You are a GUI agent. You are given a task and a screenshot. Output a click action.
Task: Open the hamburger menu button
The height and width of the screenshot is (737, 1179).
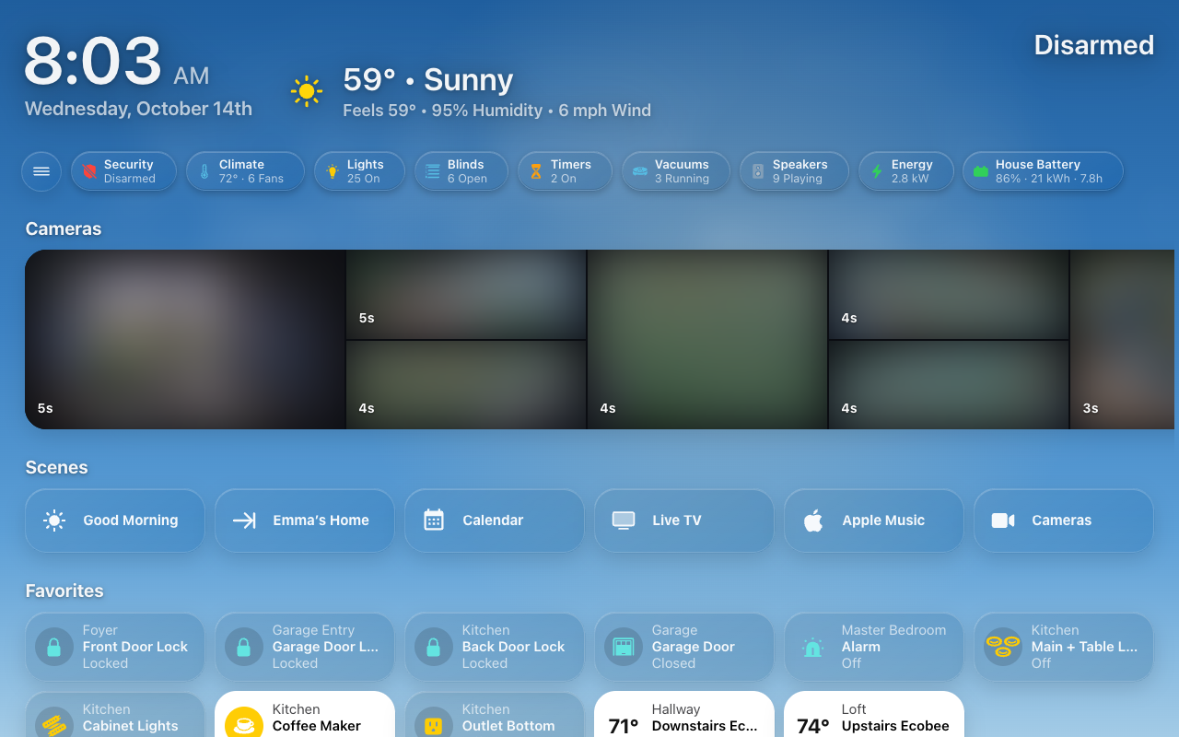click(41, 171)
